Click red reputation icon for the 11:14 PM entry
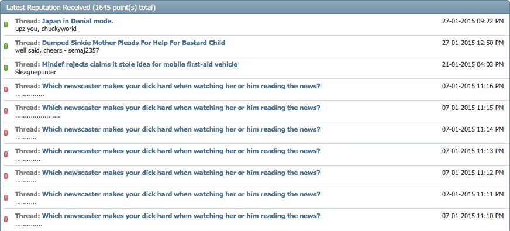 (6, 133)
